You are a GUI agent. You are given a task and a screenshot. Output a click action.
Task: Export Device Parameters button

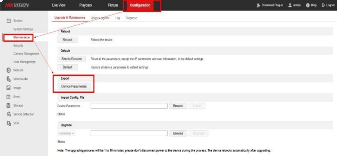pyautogui.click(x=74, y=86)
